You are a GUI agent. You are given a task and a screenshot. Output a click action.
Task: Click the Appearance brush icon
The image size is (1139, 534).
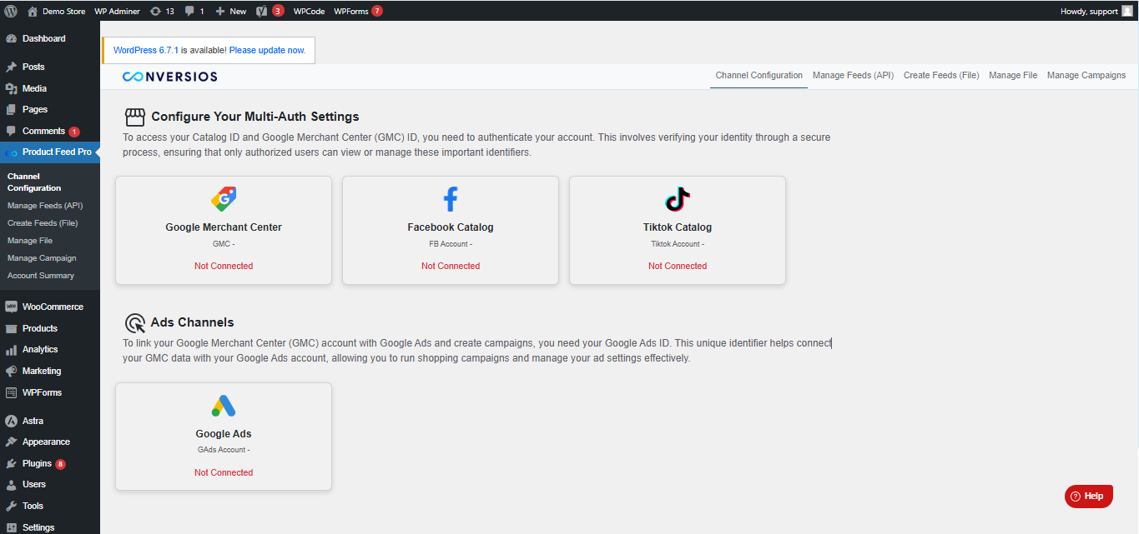pos(11,442)
